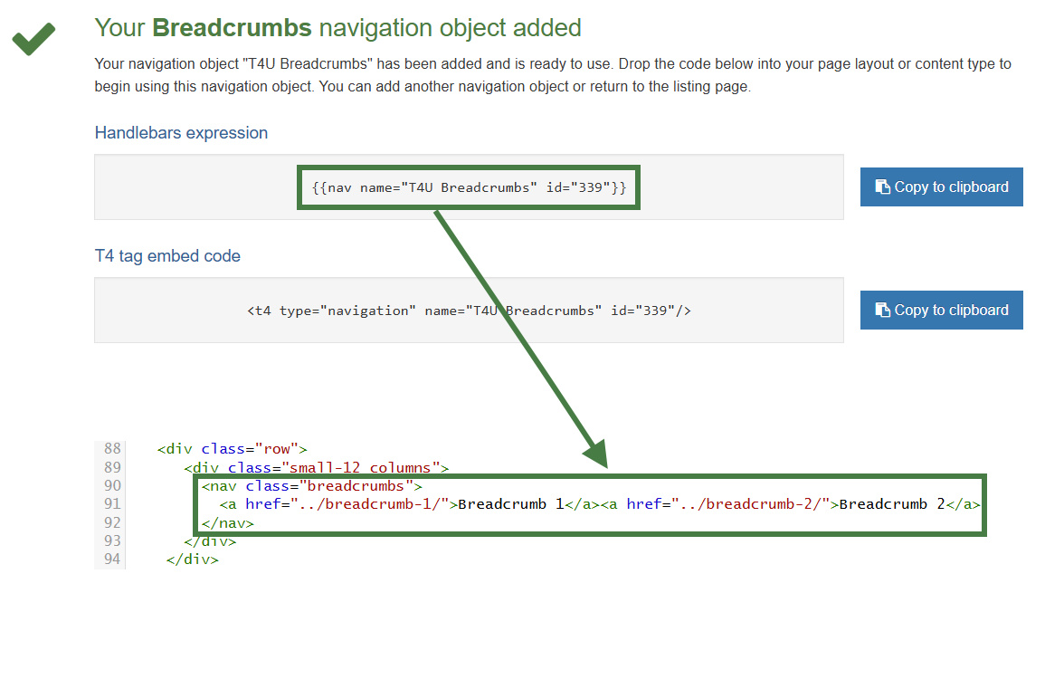
Task: Click the clipboard icon on the top Copy button
Action: pos(882,186)
